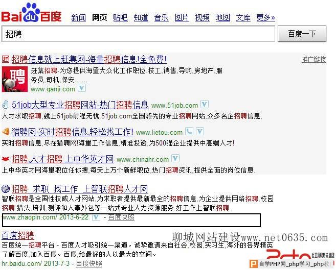This screenshot has width=336, height=271.
Task: Expand the V badge after www.chinahr.com
Action: click(175, 159)
